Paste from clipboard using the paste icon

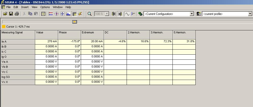36,14
